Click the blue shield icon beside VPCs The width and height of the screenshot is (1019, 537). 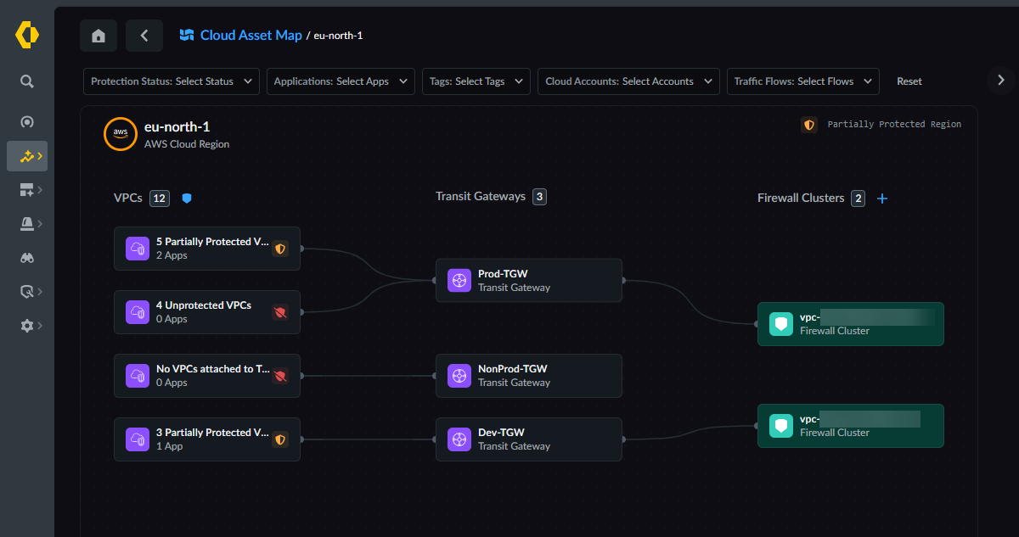tap(187, 199)
